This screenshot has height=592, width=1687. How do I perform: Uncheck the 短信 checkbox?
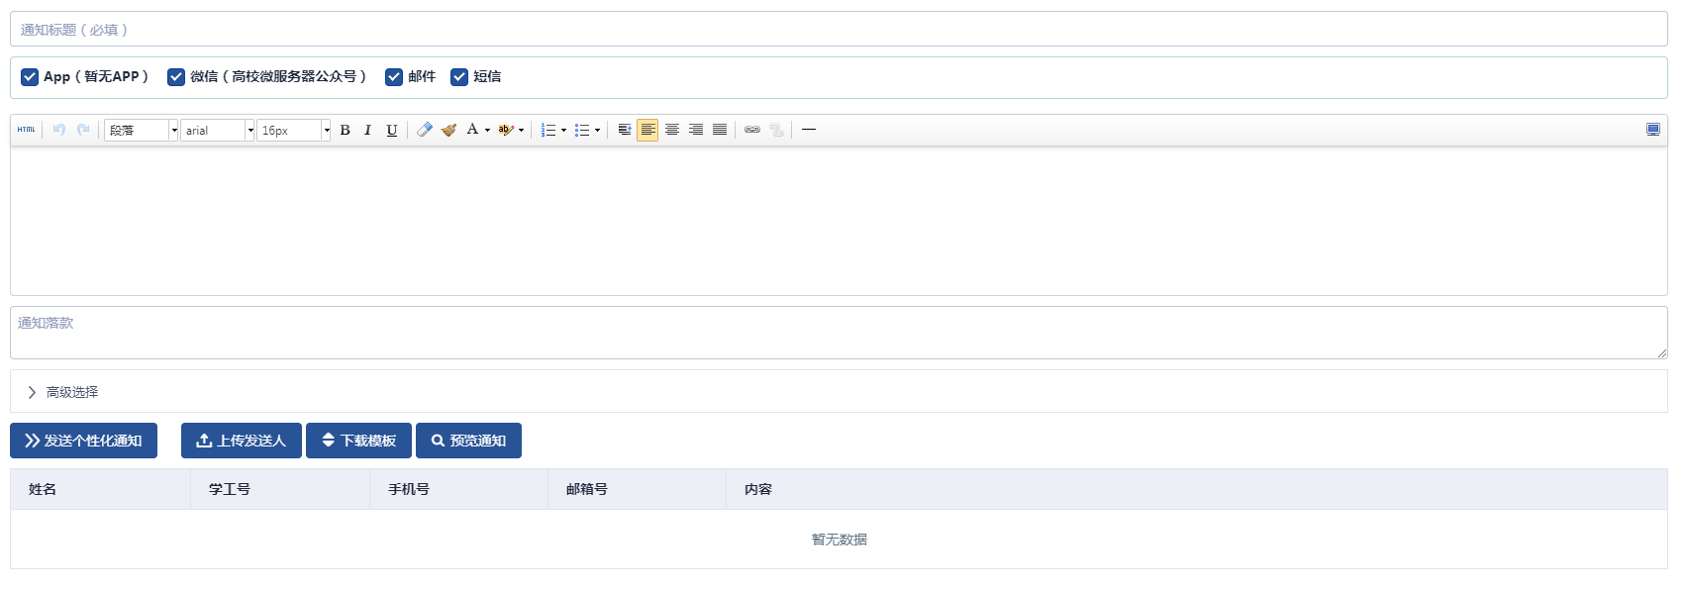pyautogui.click(x=459, y=77)
